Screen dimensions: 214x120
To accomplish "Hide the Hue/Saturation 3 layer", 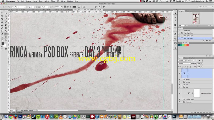I will click(x=179, y=93).
